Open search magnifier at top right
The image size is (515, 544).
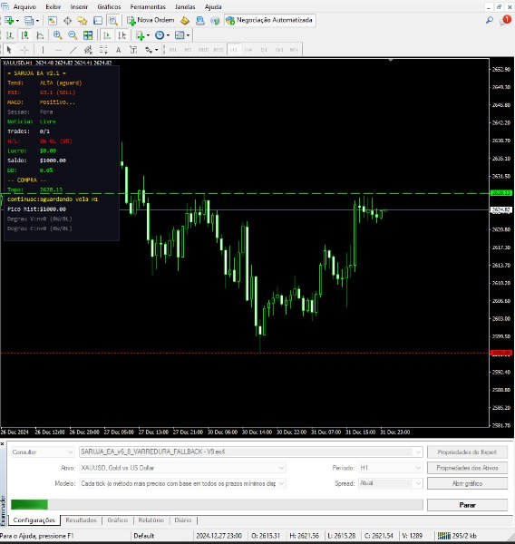(490, 21)
